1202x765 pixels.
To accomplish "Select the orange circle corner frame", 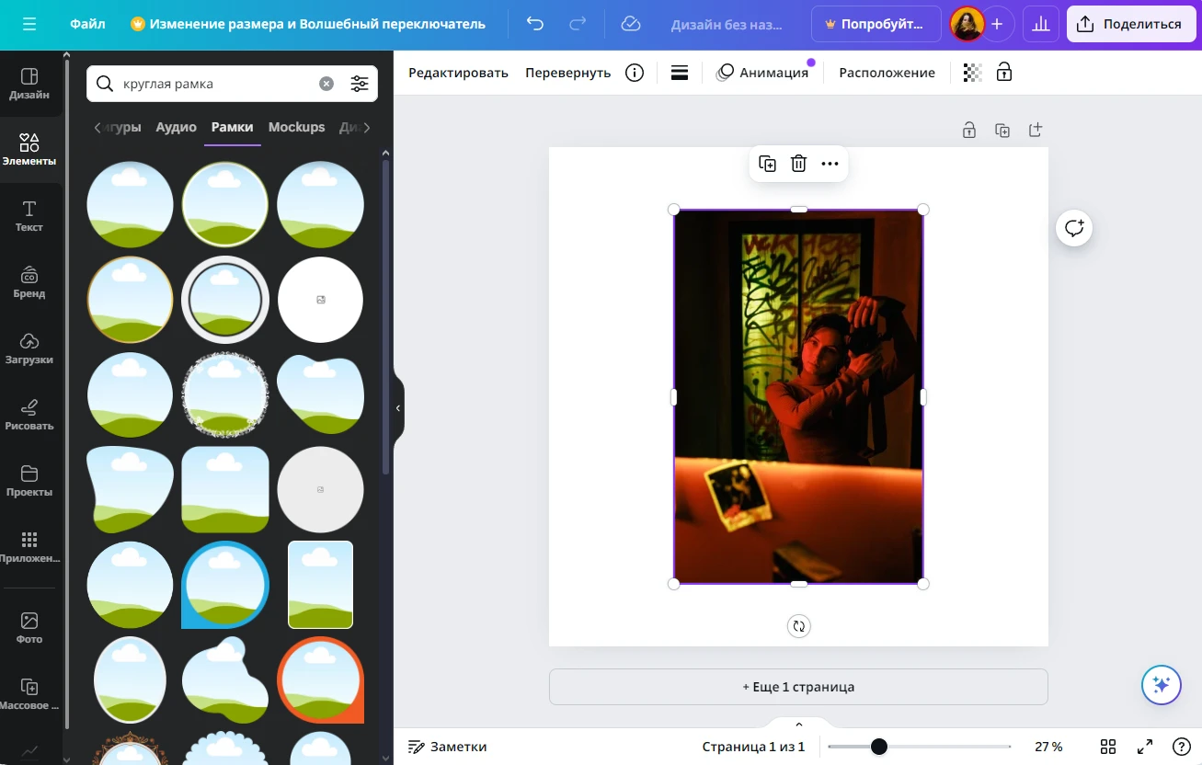I will tap(321, 680).
